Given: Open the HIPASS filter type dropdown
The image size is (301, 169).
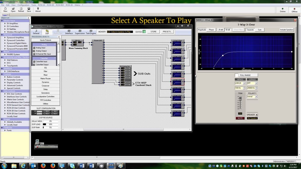Looking at the screenshot, I should click(244, 83).
